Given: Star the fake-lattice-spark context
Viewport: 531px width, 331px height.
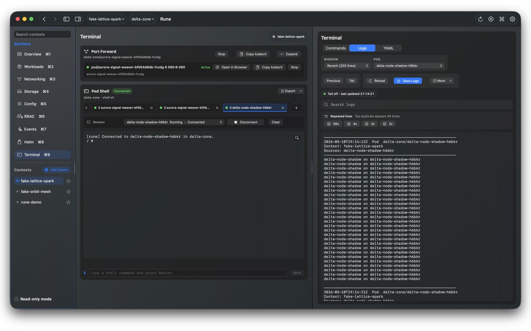Looking at the screenshot, I should (x=68, y=181).
